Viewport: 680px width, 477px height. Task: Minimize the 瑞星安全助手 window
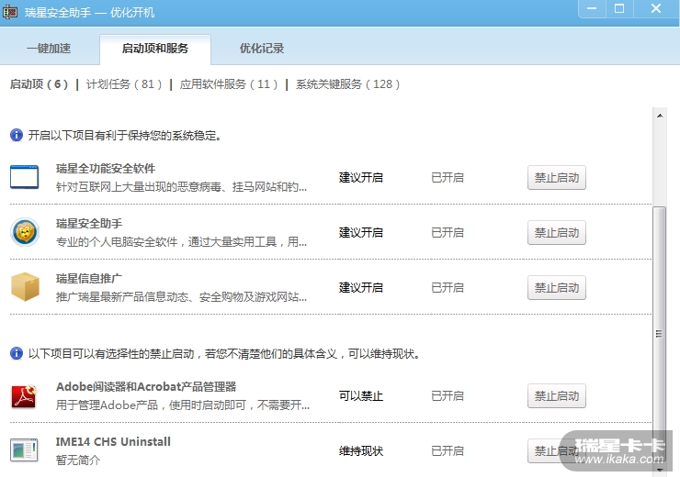pyautogui.click(x=592, y=8)
